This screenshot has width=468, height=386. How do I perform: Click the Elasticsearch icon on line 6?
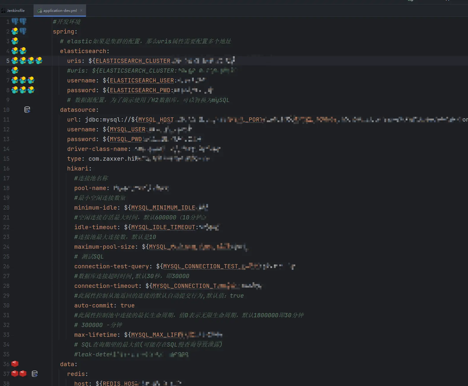tap(15, 70)
